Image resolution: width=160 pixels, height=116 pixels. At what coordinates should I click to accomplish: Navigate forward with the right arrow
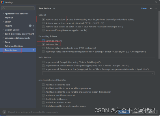click(x=156, y=8)
